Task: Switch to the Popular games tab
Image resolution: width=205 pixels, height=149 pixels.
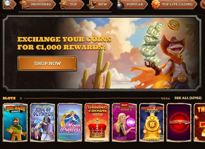Action: coord(132,4)
